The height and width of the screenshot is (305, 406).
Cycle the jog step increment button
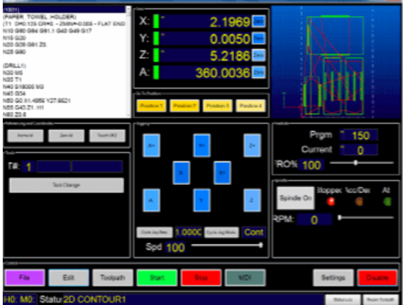point(155,232)
